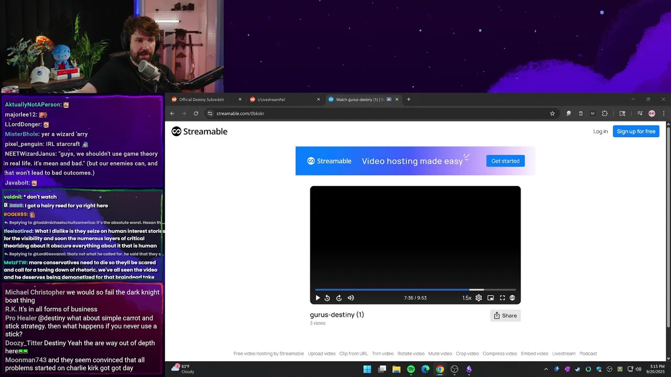
Task: Focus the streamable.com address bar
Action: 380,113
